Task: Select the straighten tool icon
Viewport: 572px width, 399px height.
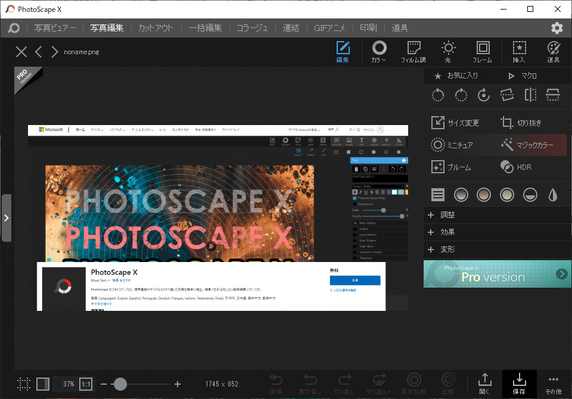Action: [x=507, y=95]
